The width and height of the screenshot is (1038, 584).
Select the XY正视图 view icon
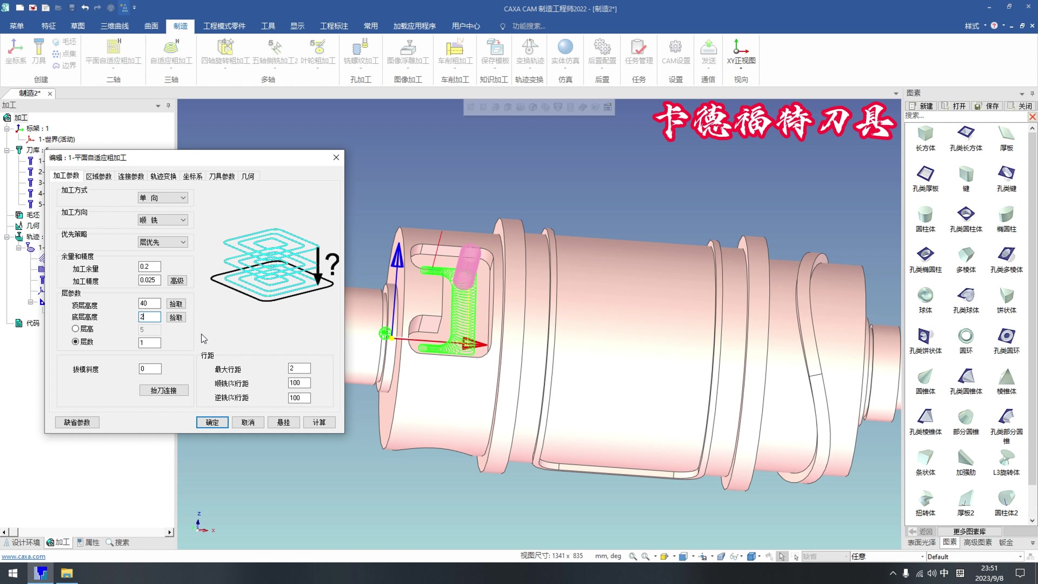coord(741,52)
